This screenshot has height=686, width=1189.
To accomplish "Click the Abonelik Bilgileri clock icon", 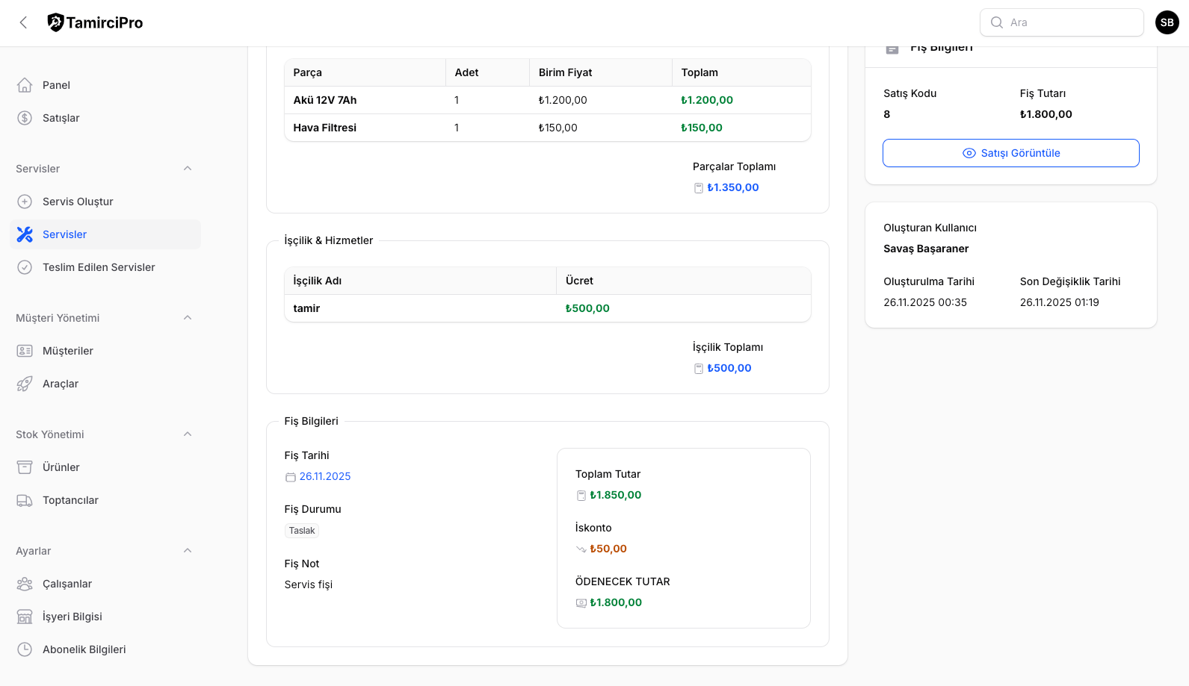I will click(x=25, y=649).
